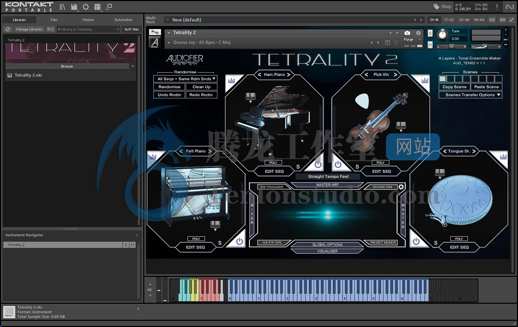Select rack channel range 17-32

click(449, 20)
